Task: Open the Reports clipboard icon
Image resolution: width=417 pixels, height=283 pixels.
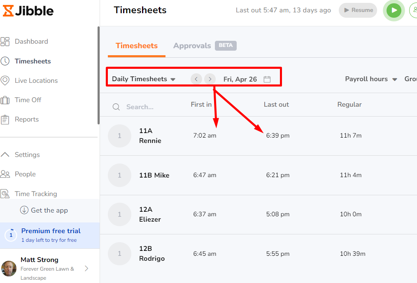Action: click(x=5, y=119)
